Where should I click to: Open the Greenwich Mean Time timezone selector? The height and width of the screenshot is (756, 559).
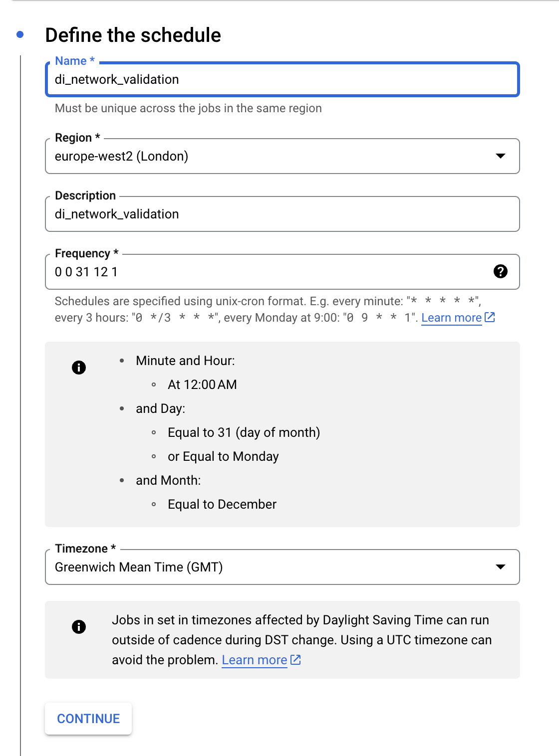click(x=282, y=567)
